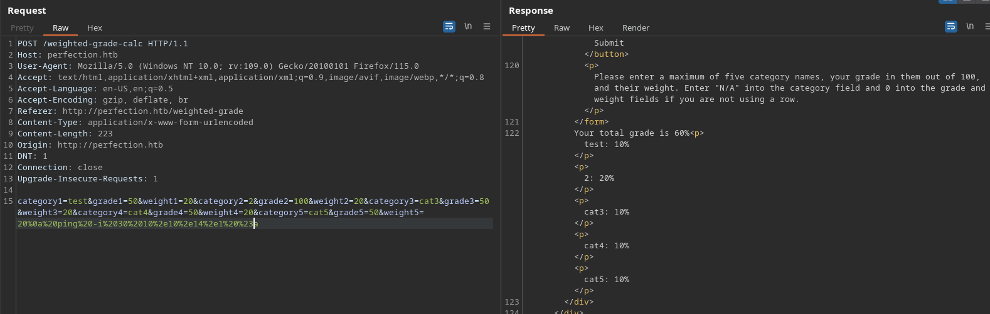Click the Host: perfection.htb header
990x314 pixels.
pyautogui.click(x=68, y=54)
